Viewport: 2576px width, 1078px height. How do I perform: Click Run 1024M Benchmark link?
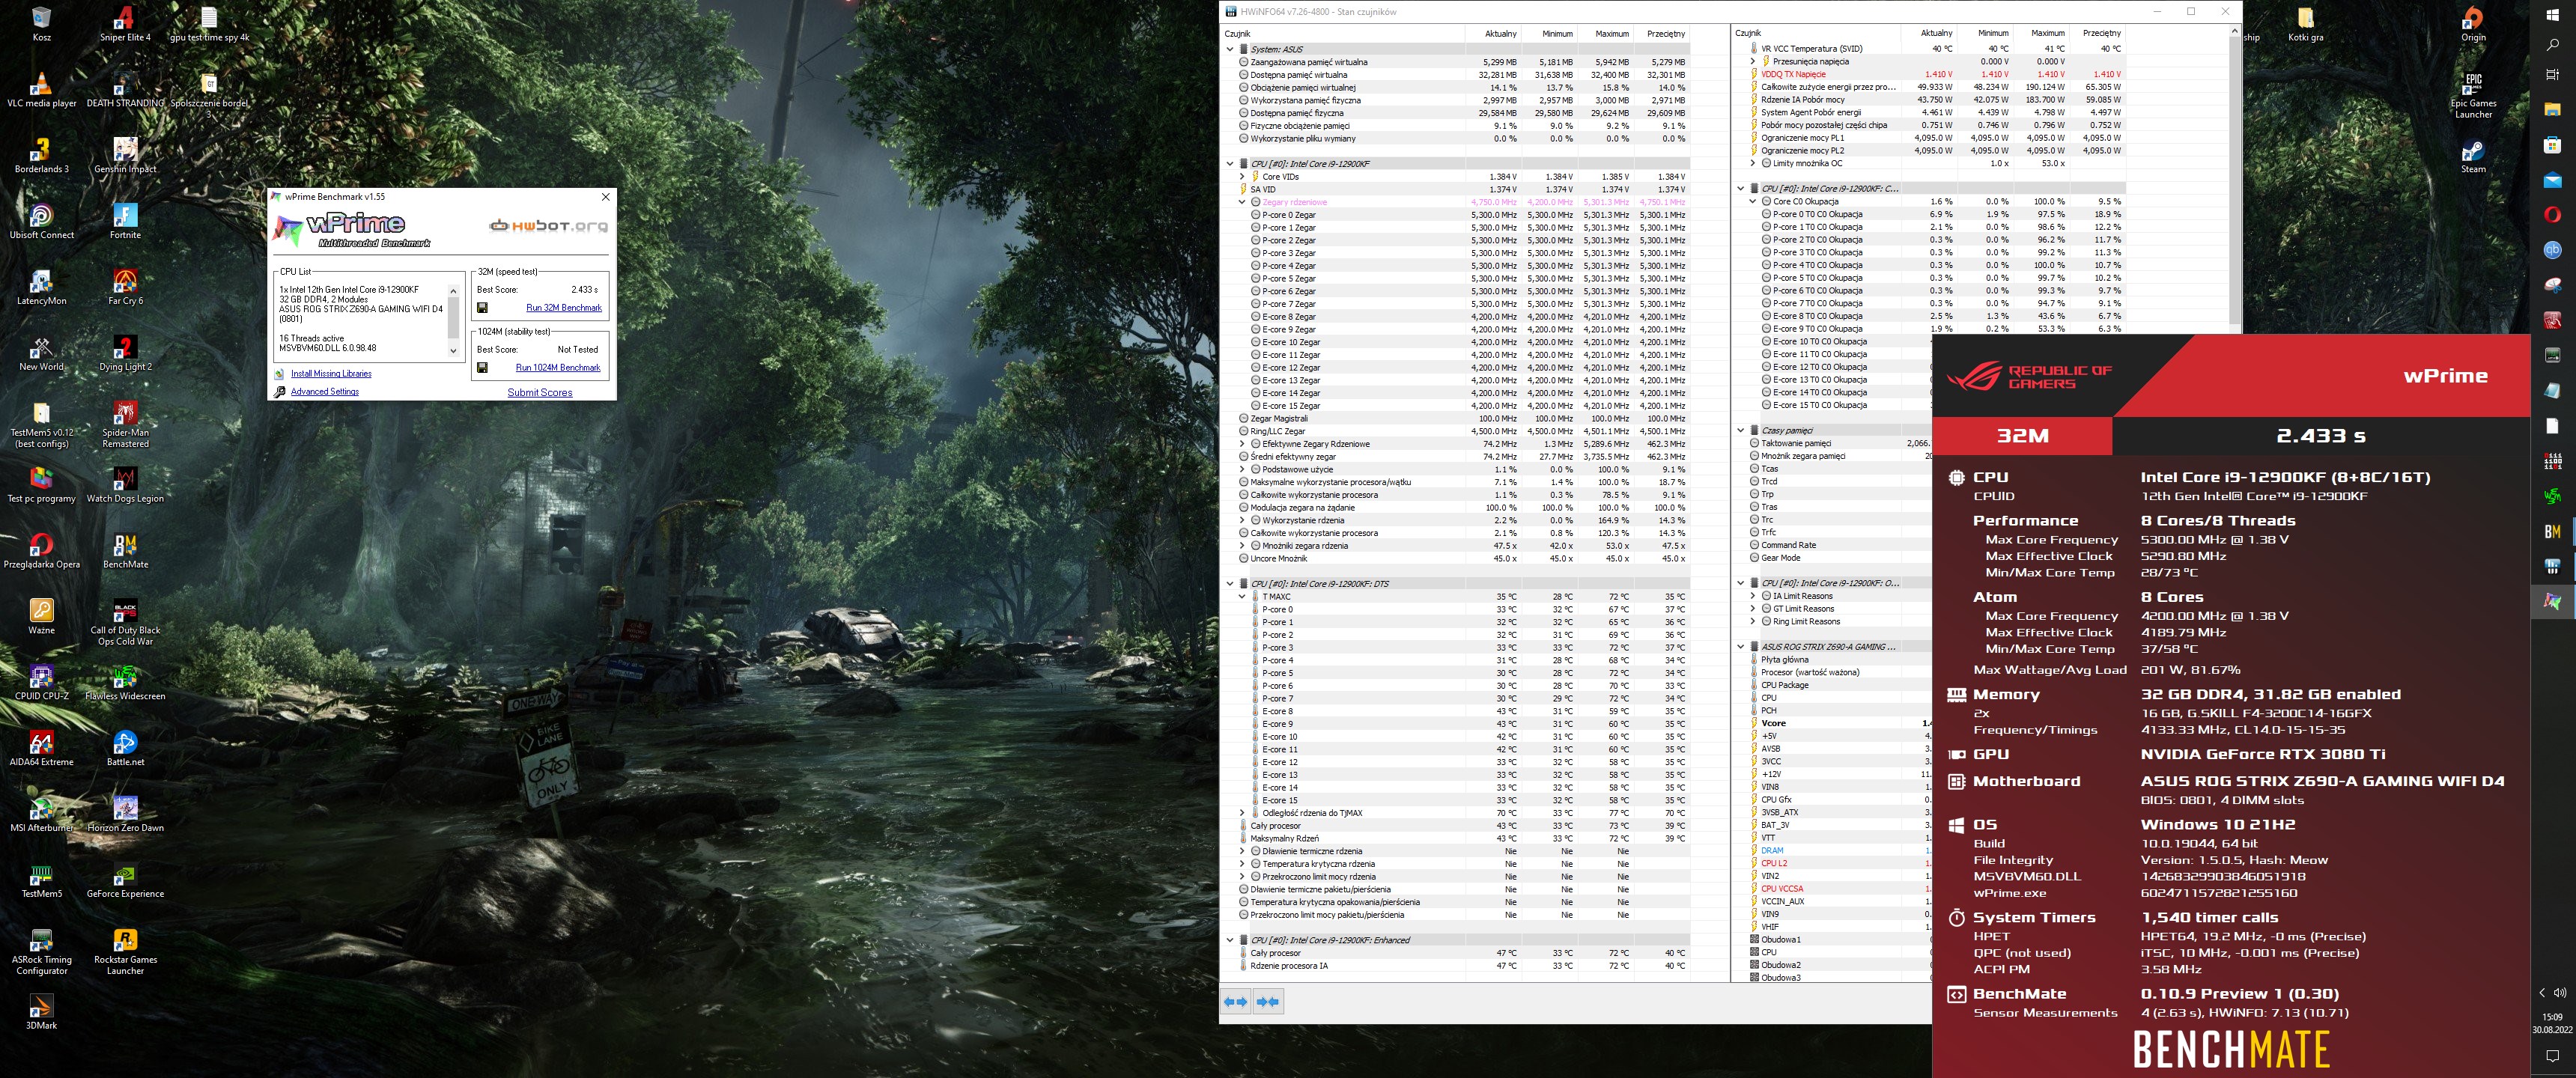point(558,368)
